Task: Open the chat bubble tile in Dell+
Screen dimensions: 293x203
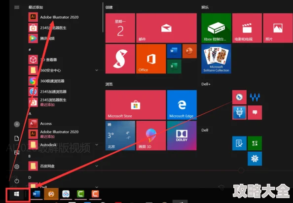Action: click(x=255, y=113)
